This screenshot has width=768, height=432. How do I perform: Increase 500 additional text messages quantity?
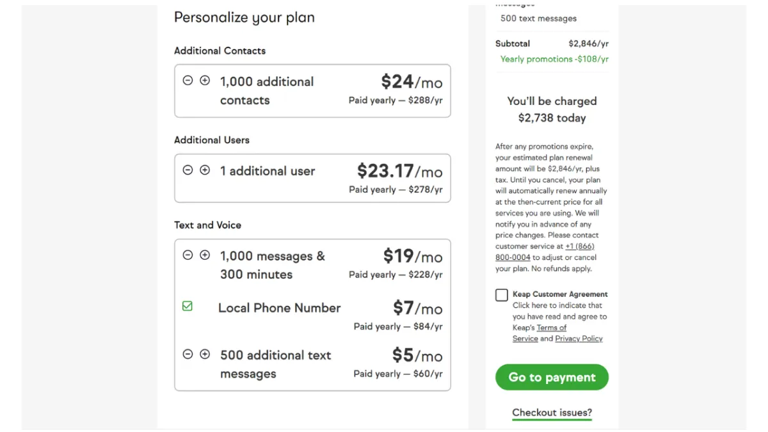pos(205,354)
